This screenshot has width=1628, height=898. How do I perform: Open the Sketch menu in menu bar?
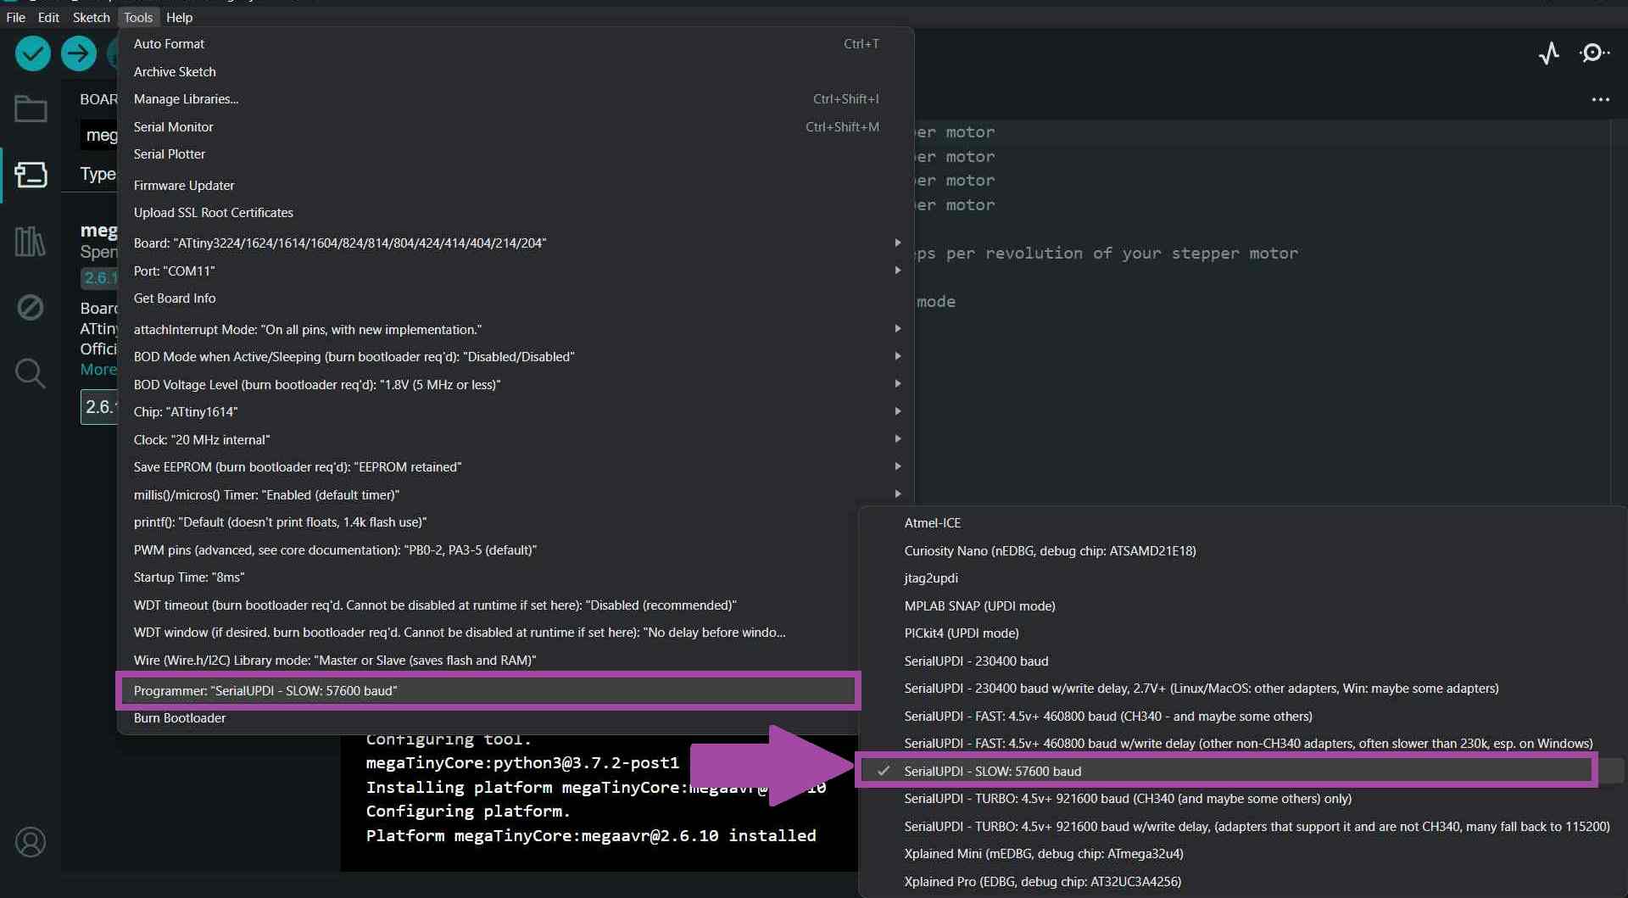point(91,17)
